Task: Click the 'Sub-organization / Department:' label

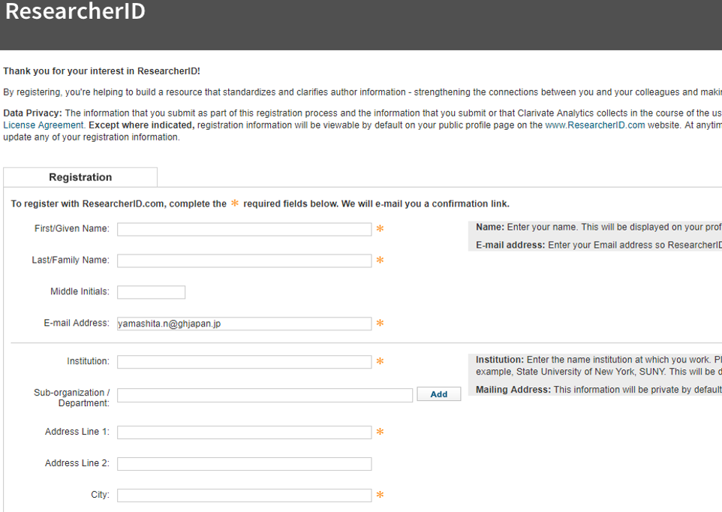Action: click(x=71, y=398)
